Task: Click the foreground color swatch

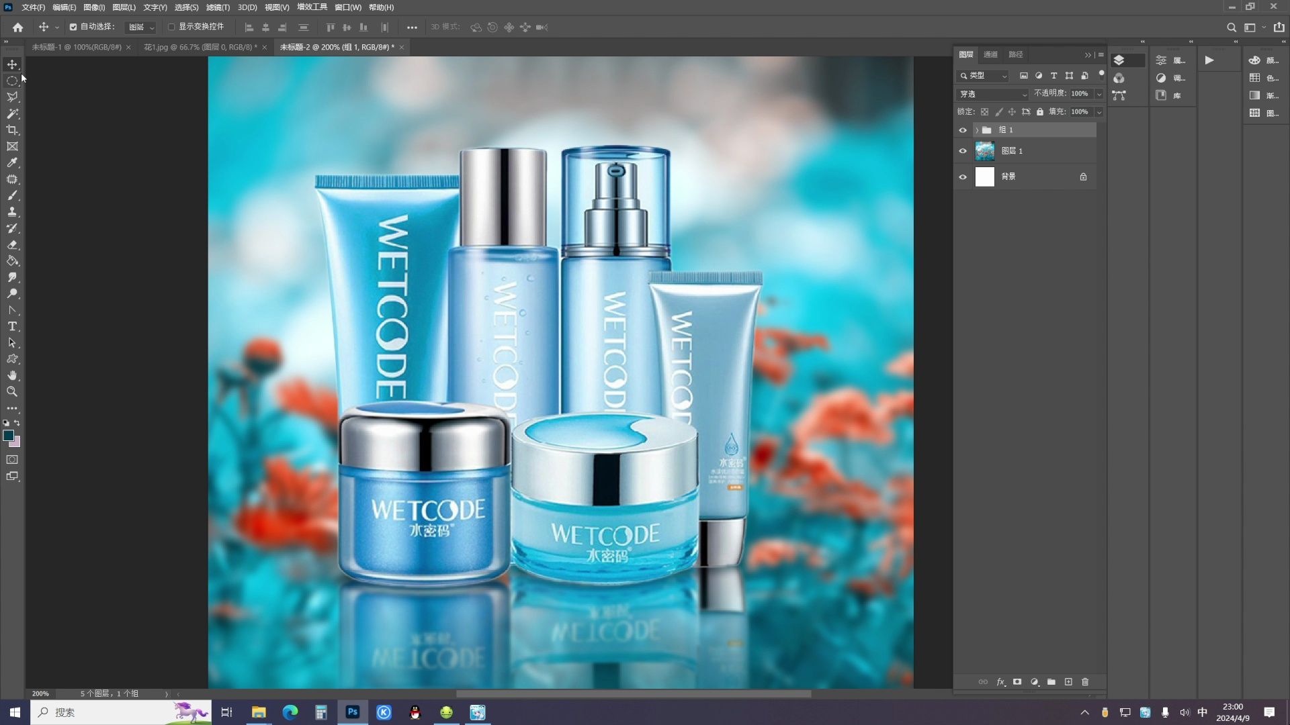Action: [8, 436]
